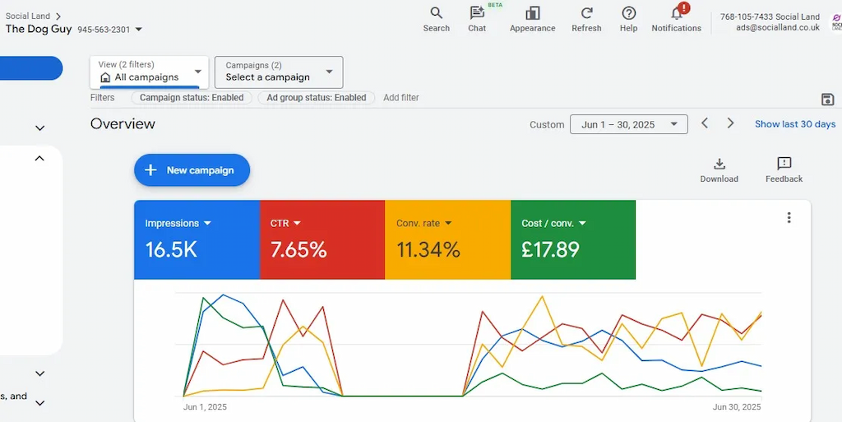Expand The Dog Guy account switcher arrow
The width and height of the screenshot is (842, 422).
(x=138, y=30)
